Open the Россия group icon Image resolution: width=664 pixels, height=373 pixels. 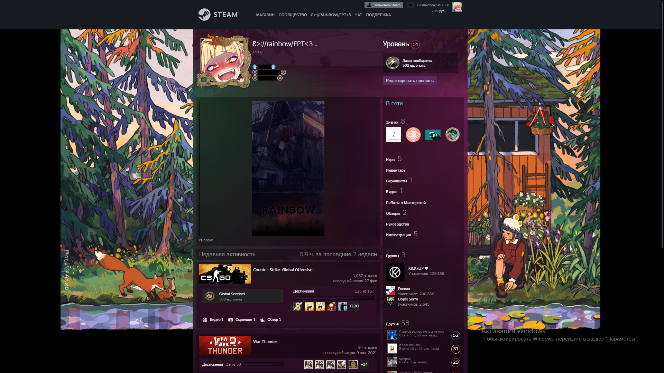pyautogui.click(x=390, y=290)
